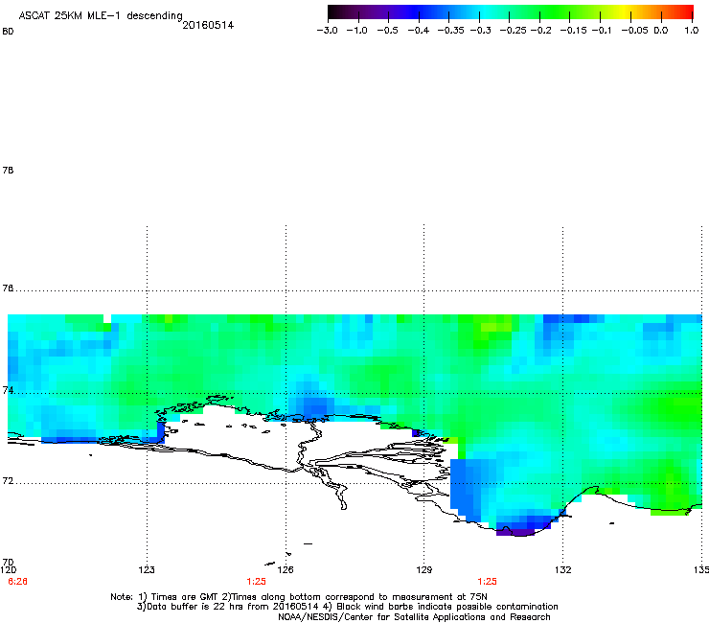Click the longitude label 123
Viewport: 709px width, 623px height.
click(147, 569)
